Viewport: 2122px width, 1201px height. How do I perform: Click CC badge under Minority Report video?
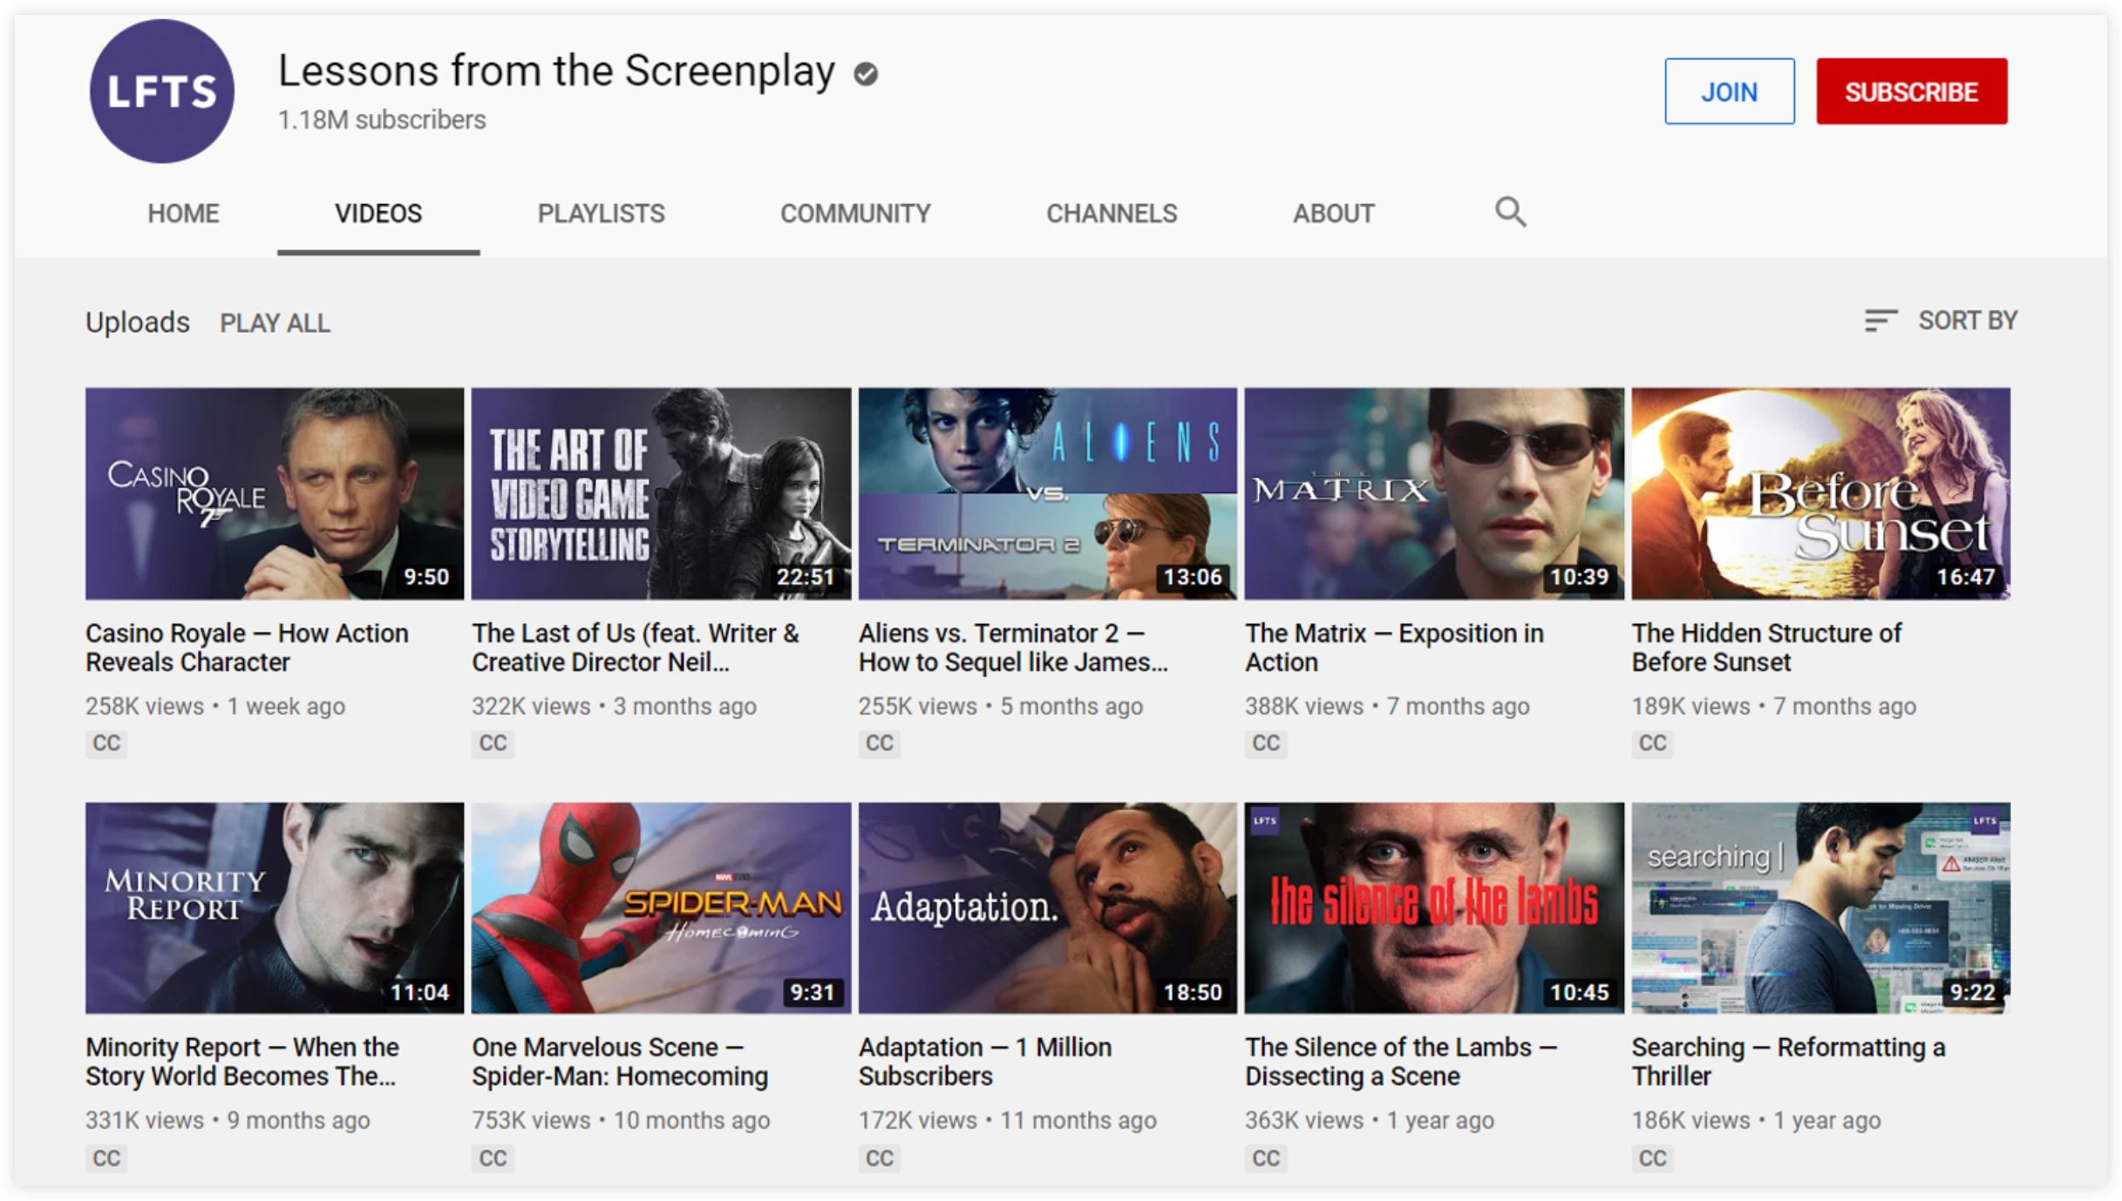coord(106,1158)
